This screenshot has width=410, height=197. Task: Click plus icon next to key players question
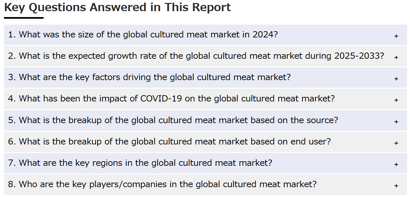point(396,186)
